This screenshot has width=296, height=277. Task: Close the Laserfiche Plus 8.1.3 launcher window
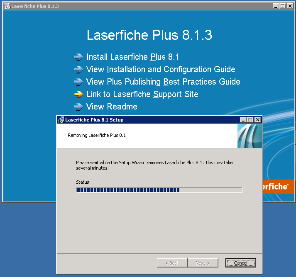coord(290,6)
